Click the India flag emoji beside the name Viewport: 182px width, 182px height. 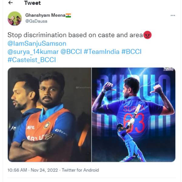point(68,15)
